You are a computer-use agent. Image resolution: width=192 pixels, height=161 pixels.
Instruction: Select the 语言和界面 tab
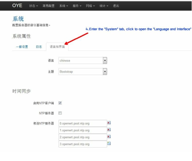coord(57,47)
